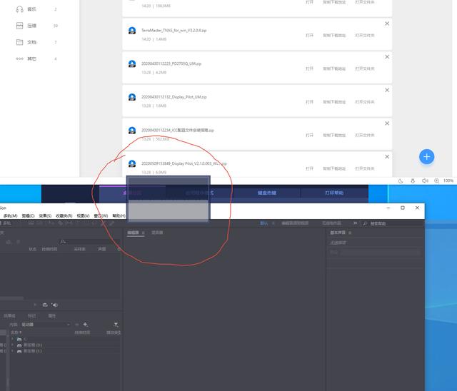The image size is (457, 391).
Task: Switch to the 混音器 panel tab in Audition
Action: click(x=157, y=233)
